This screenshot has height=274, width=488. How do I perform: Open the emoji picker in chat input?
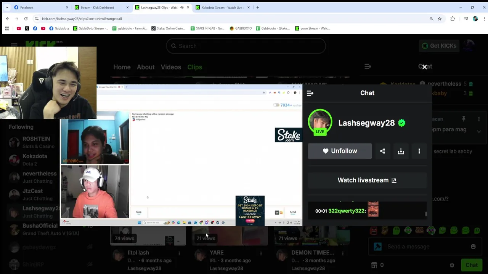473,247
